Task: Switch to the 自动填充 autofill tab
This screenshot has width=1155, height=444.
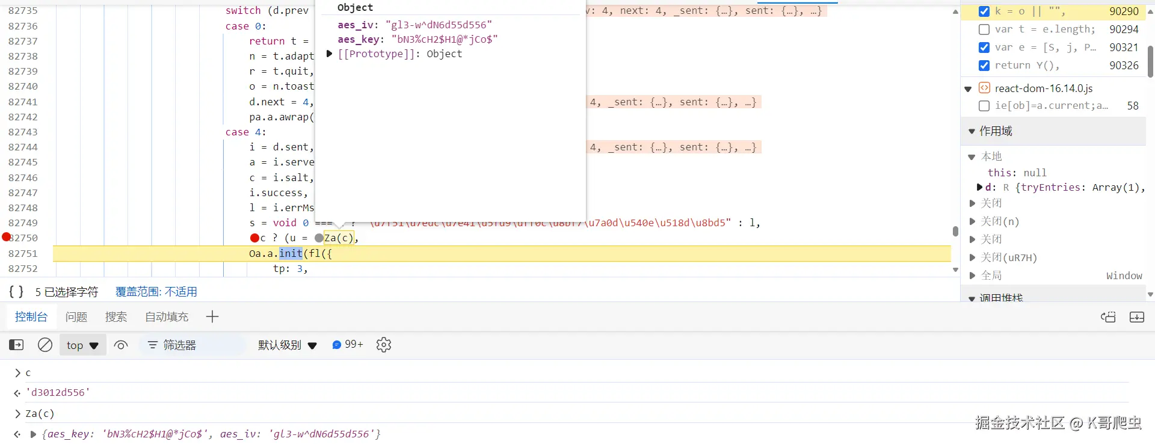Action: [167, 316]
